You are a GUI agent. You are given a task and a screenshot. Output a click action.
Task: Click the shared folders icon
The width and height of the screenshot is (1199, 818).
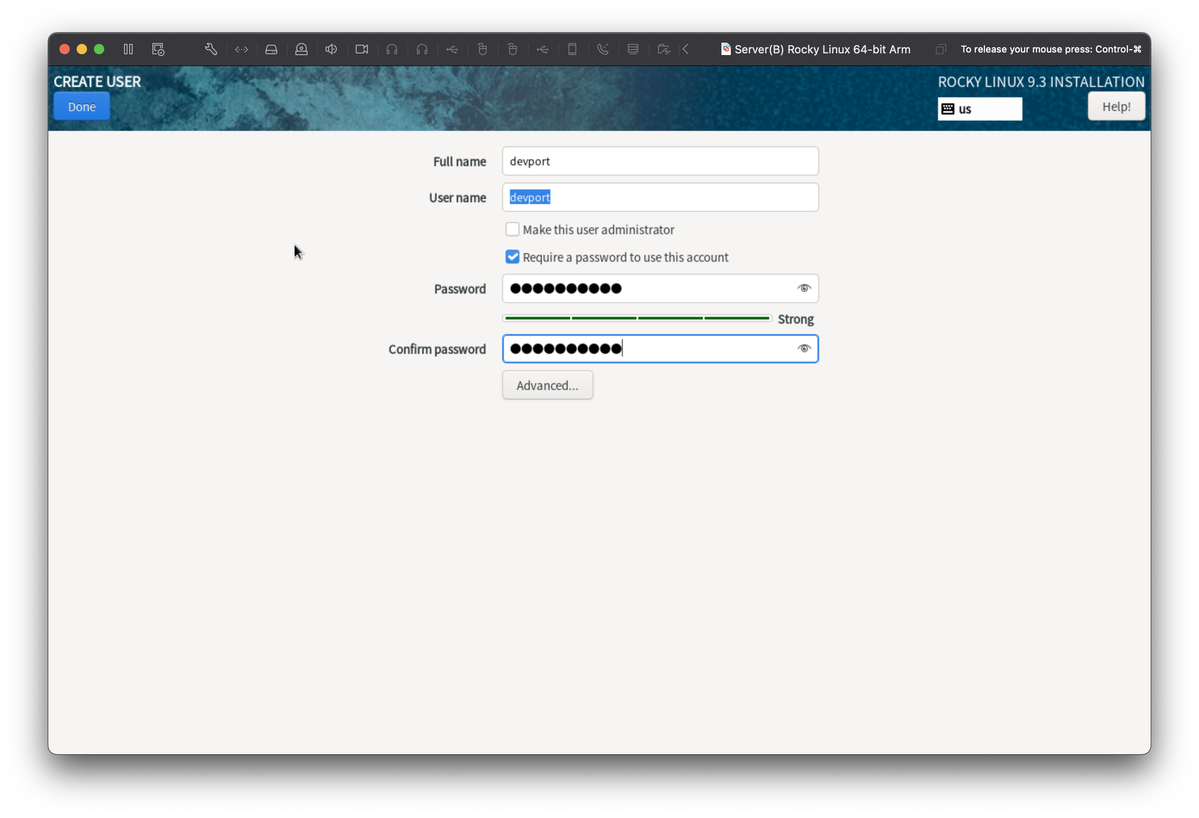pos(664,49)
